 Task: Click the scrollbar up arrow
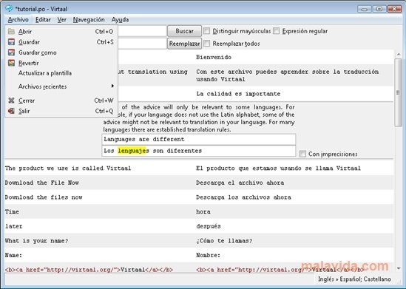[x=398, y=54]
